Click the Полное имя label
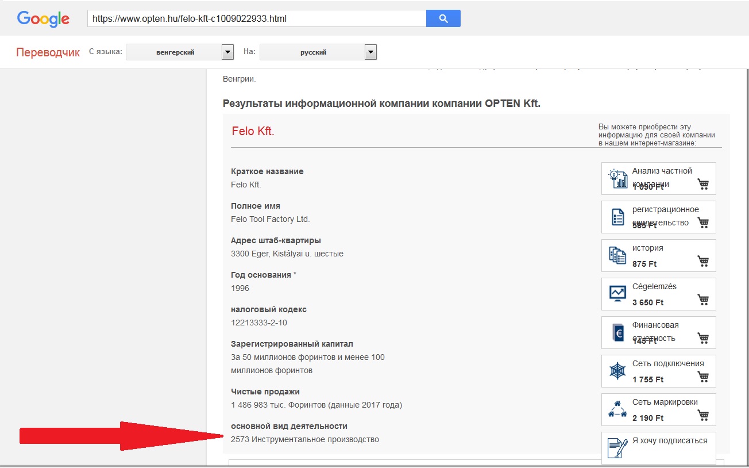This screenshot has height=468, width=749. [x=256, y=206]
